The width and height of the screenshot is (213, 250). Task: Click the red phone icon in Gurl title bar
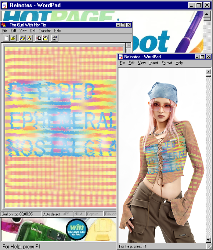tap(4, 25)
